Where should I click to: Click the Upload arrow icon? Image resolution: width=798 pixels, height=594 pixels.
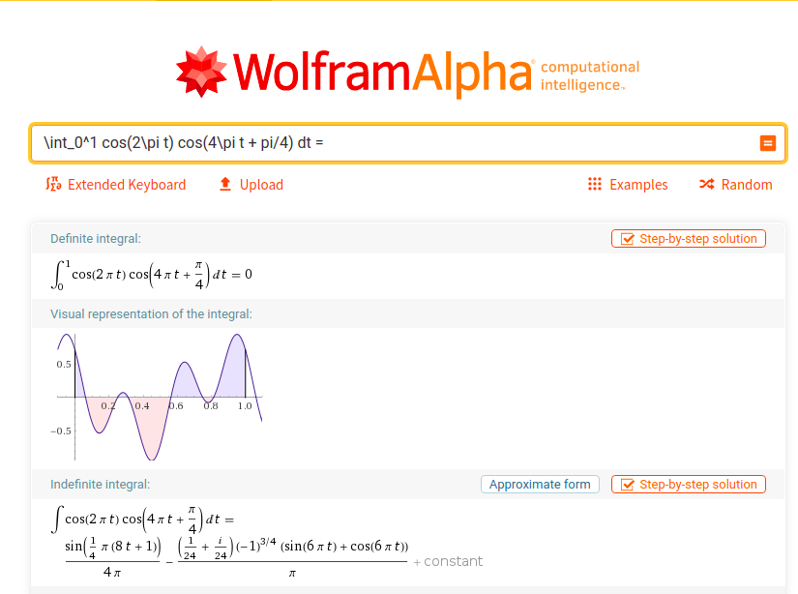tap(225, 185)
